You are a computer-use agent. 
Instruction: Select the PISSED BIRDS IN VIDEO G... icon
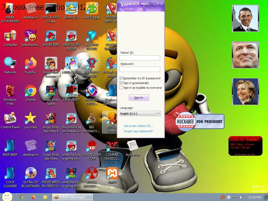(x=51, y=178)
